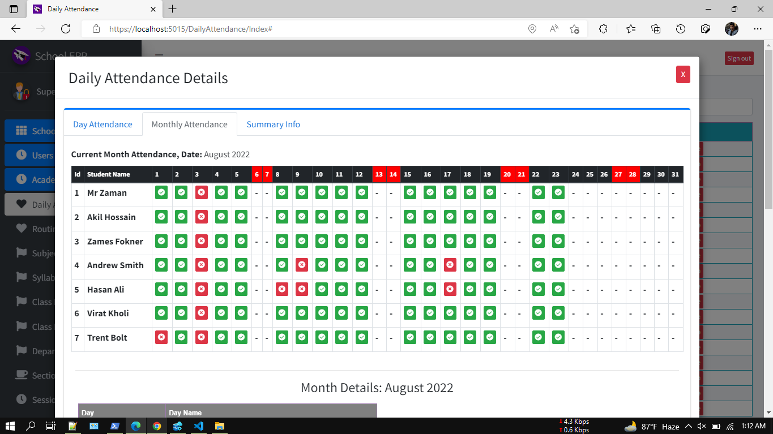This screenshot has width=773, height=434.
Task: Switch to the Day Attendance tab
Action: point(103,124)
